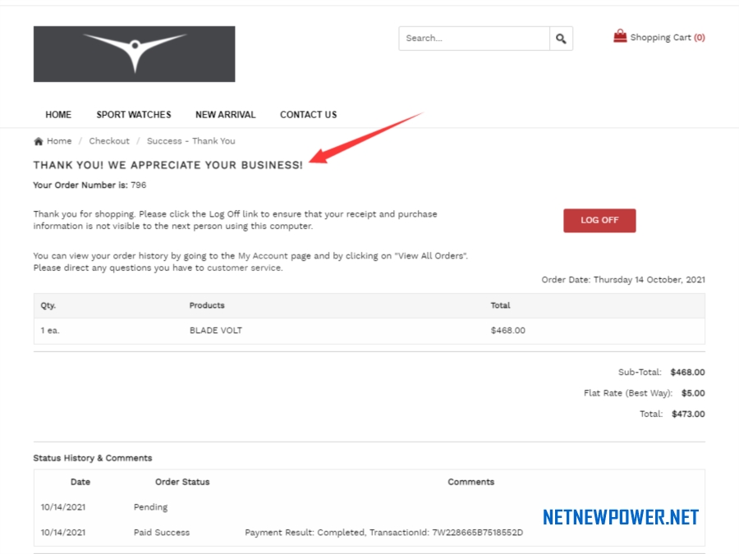Open the HOME menu item
The height and width of the screenshot is (554, 739).
click(x=58, y=114)
